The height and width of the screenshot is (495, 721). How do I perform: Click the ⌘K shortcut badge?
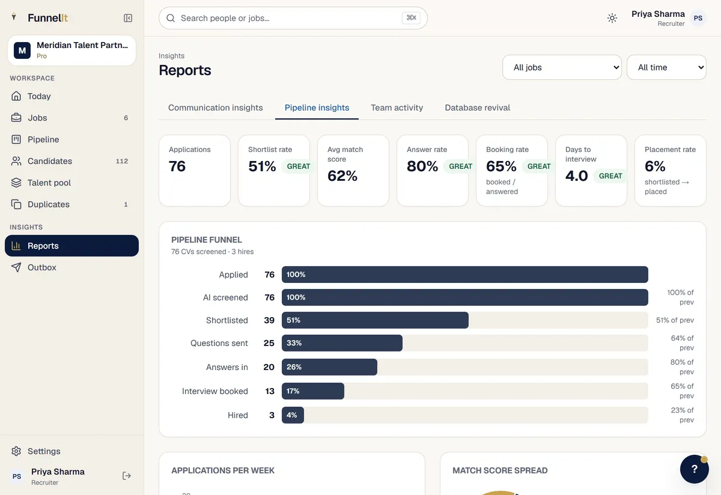412,18
